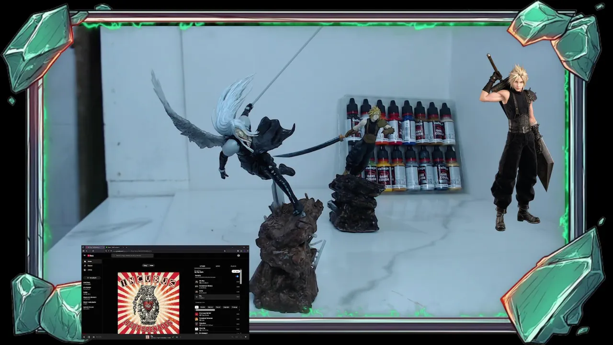This screenshot has height=345, width=613.
Task: Reload the page in the browser
Action: (x=93, y=251)
